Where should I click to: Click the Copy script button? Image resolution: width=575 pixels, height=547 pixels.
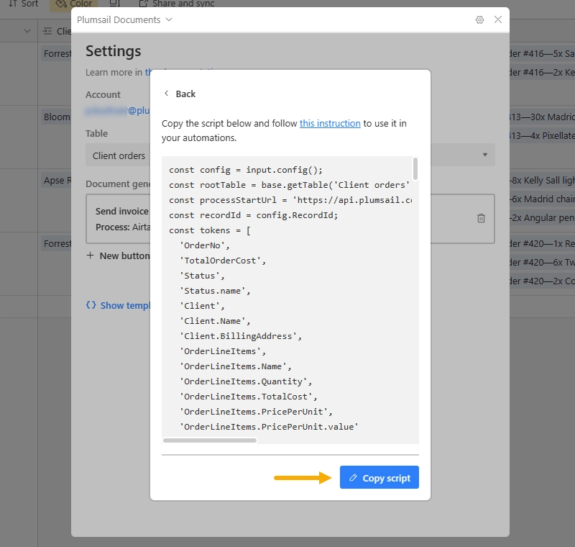(x=379, y=477)
